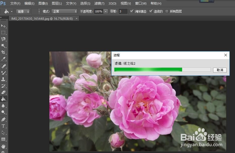
Task: Open the blend mode dropdown (正常)
Action: click(x=64, y=11)
